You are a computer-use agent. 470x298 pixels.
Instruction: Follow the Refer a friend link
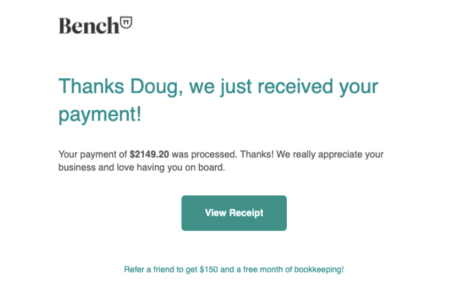(x=234, y=270)
